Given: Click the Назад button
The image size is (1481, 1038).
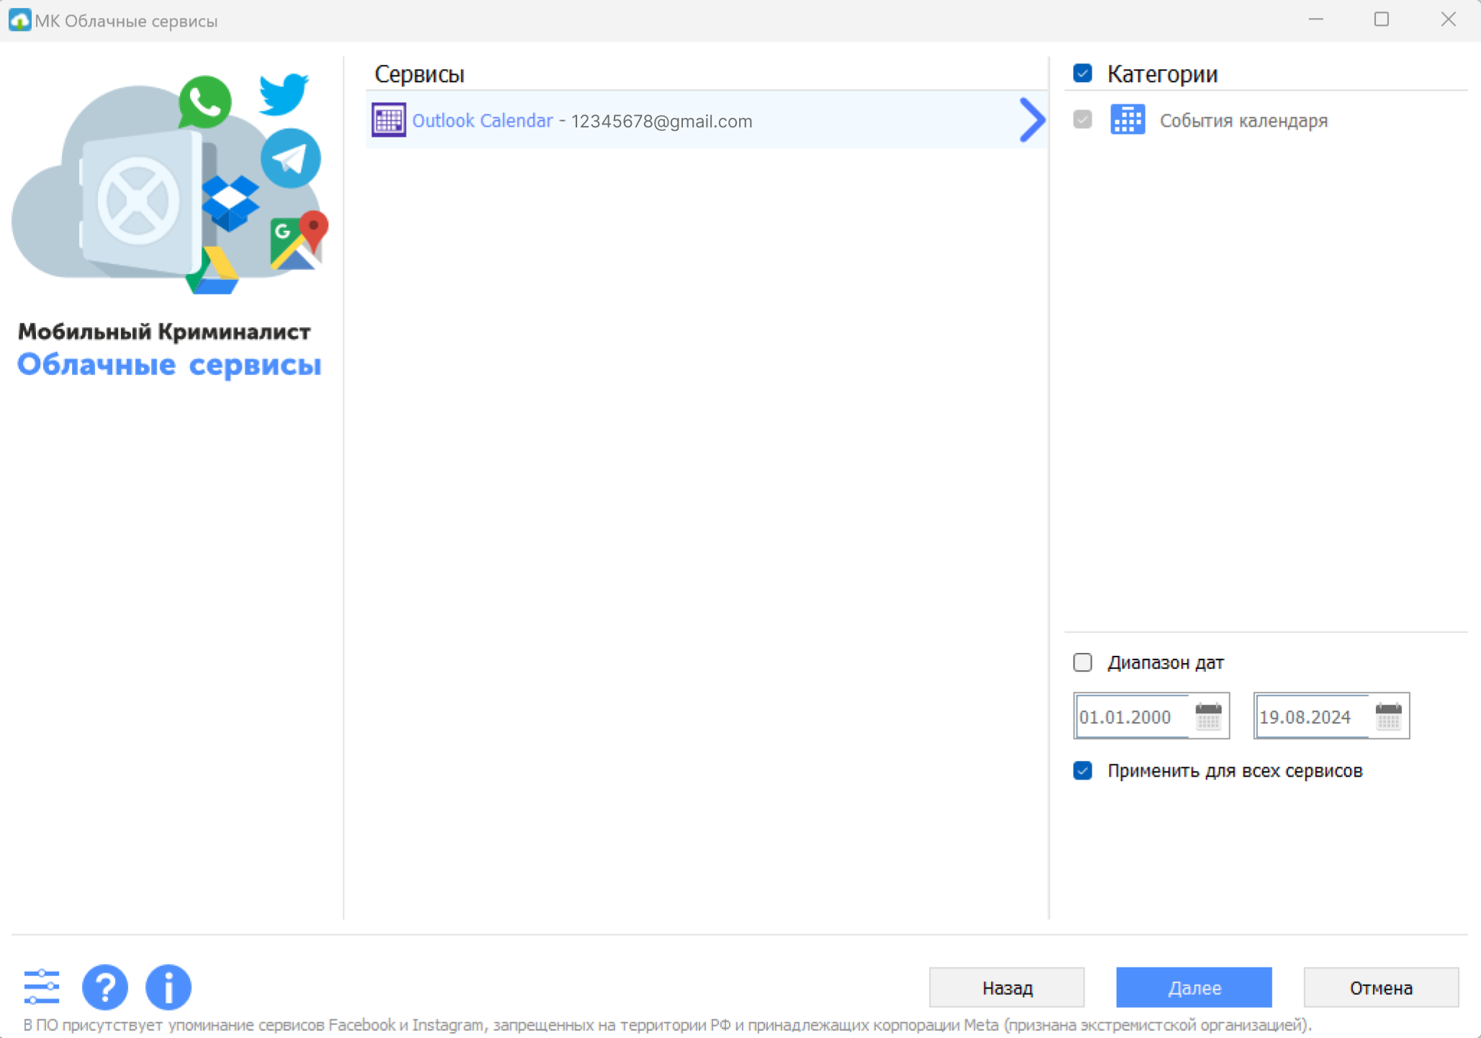Looking at the screenshot, I should 1007,988.
